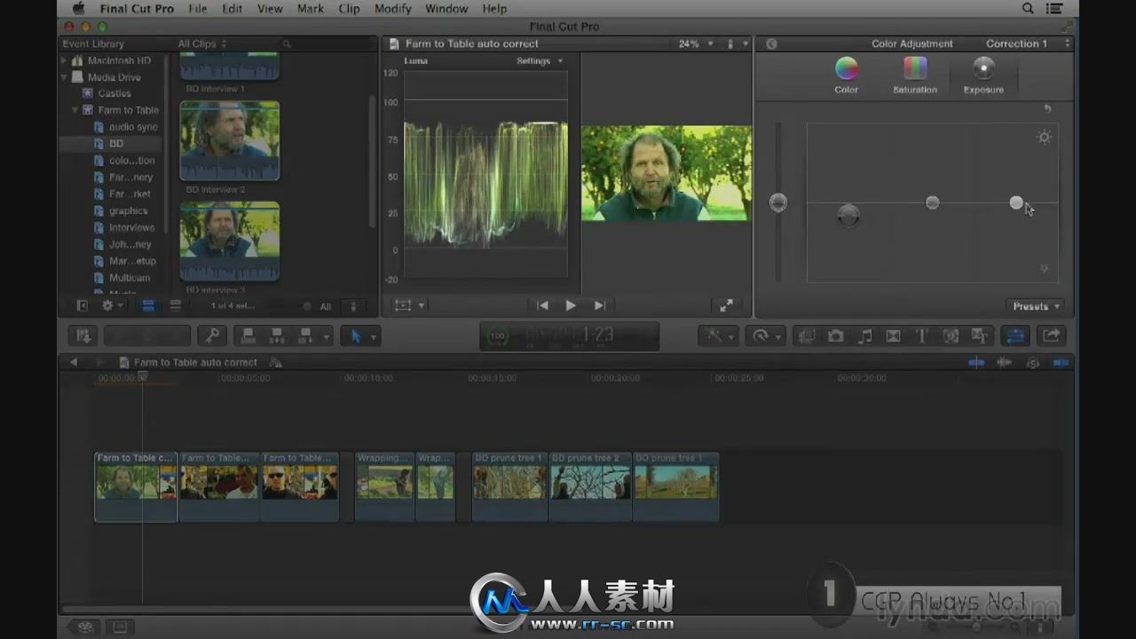This screenshot has height=639, width=1136.
Task: Open Spotlight search in menu bar
Action: pos(1028,9)
